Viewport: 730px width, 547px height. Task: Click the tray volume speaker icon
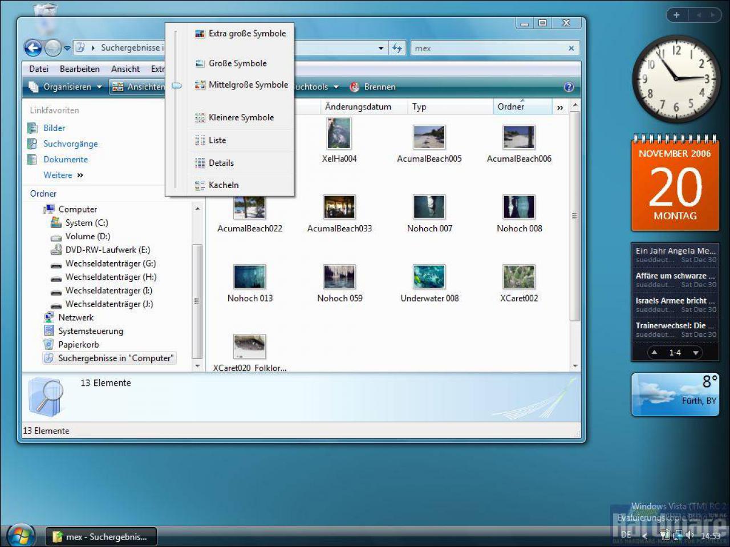tap(690, 534)
